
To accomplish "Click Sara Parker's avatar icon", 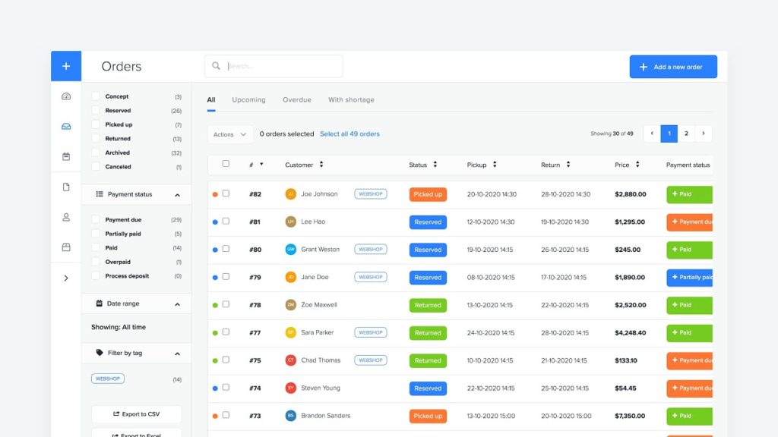I will click(291, 333).
